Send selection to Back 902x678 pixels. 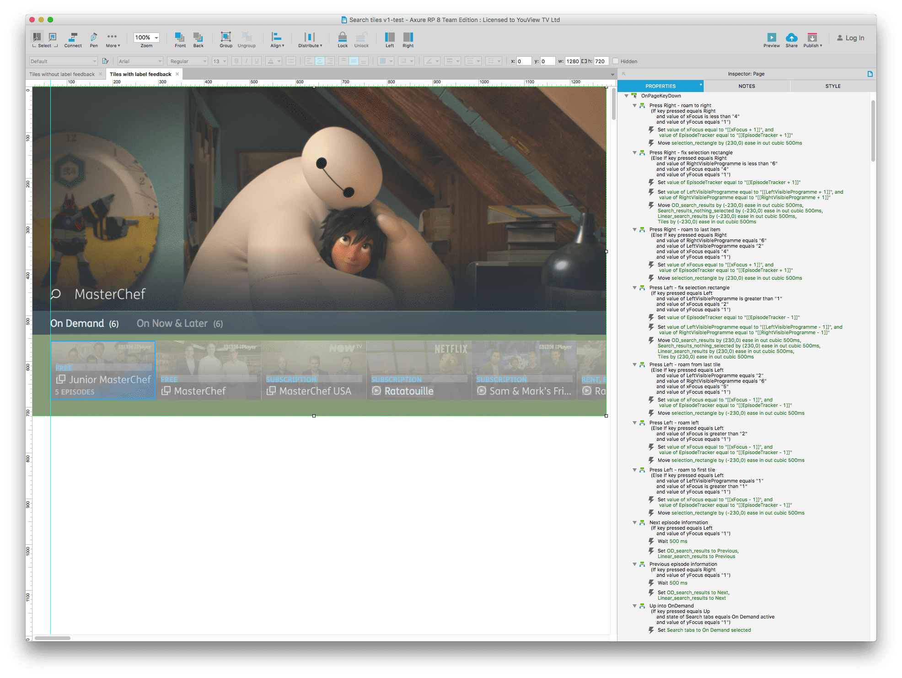(x=198, y=39)
